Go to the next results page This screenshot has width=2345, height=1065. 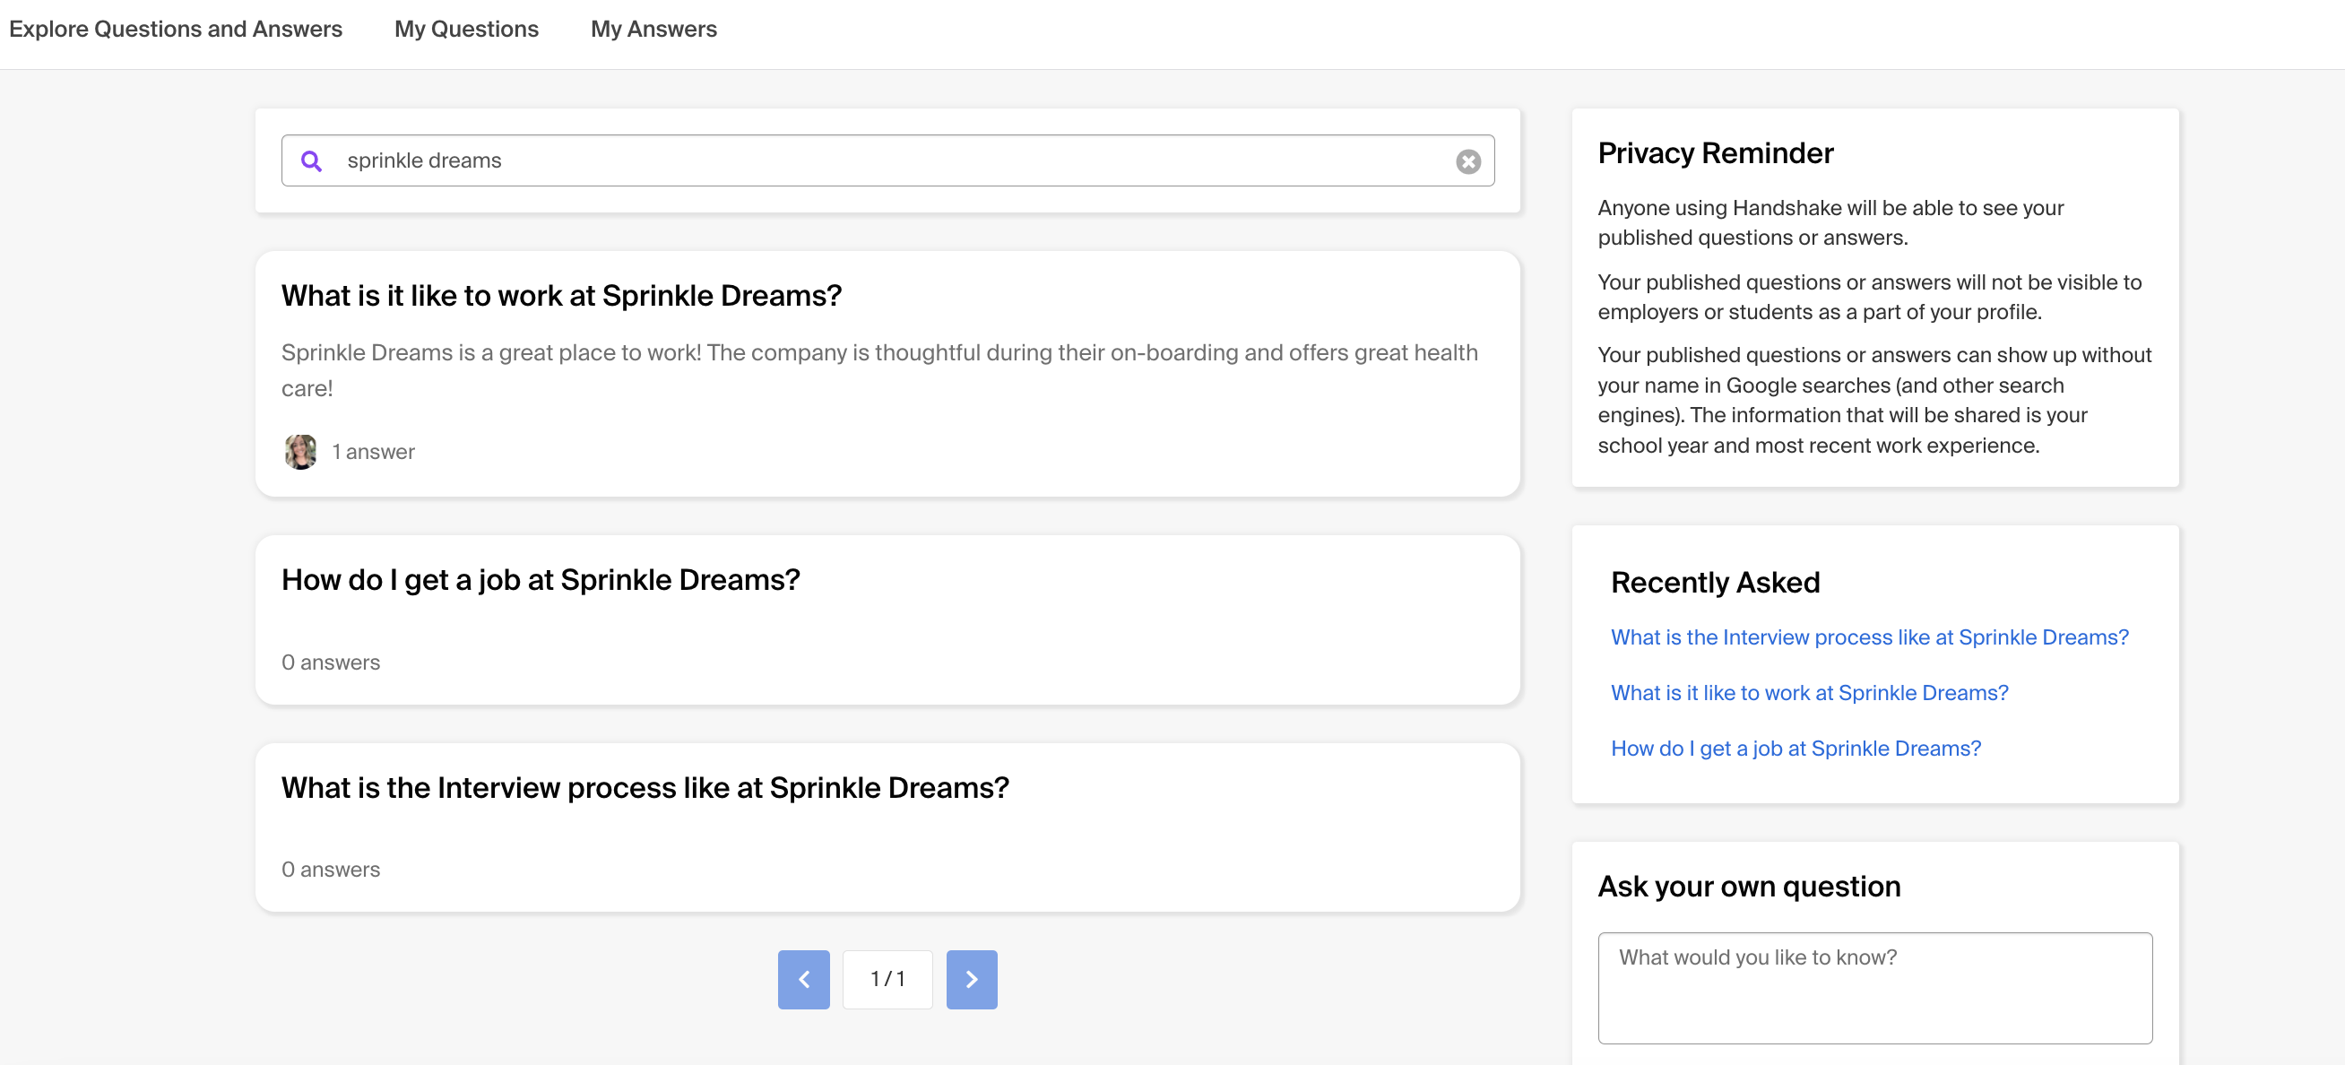pos(972,980)
